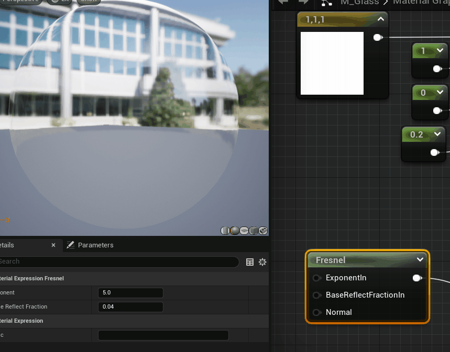
Task: Expand the Fresnel node preview chevron
Action: [420, 260]
